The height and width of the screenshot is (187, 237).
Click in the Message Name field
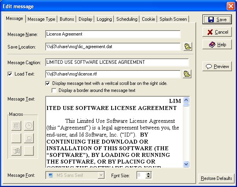point(113,34)
